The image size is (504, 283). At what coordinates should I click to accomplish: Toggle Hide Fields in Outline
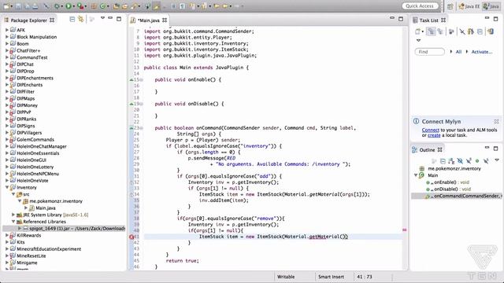point(460,160)
